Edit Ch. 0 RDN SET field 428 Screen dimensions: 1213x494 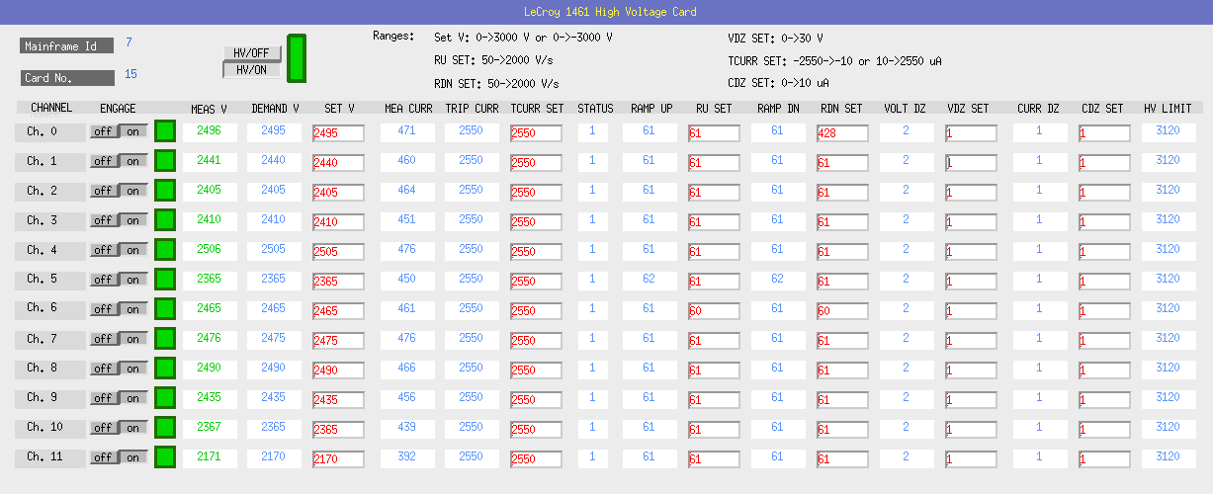click(x=842, y=132)
